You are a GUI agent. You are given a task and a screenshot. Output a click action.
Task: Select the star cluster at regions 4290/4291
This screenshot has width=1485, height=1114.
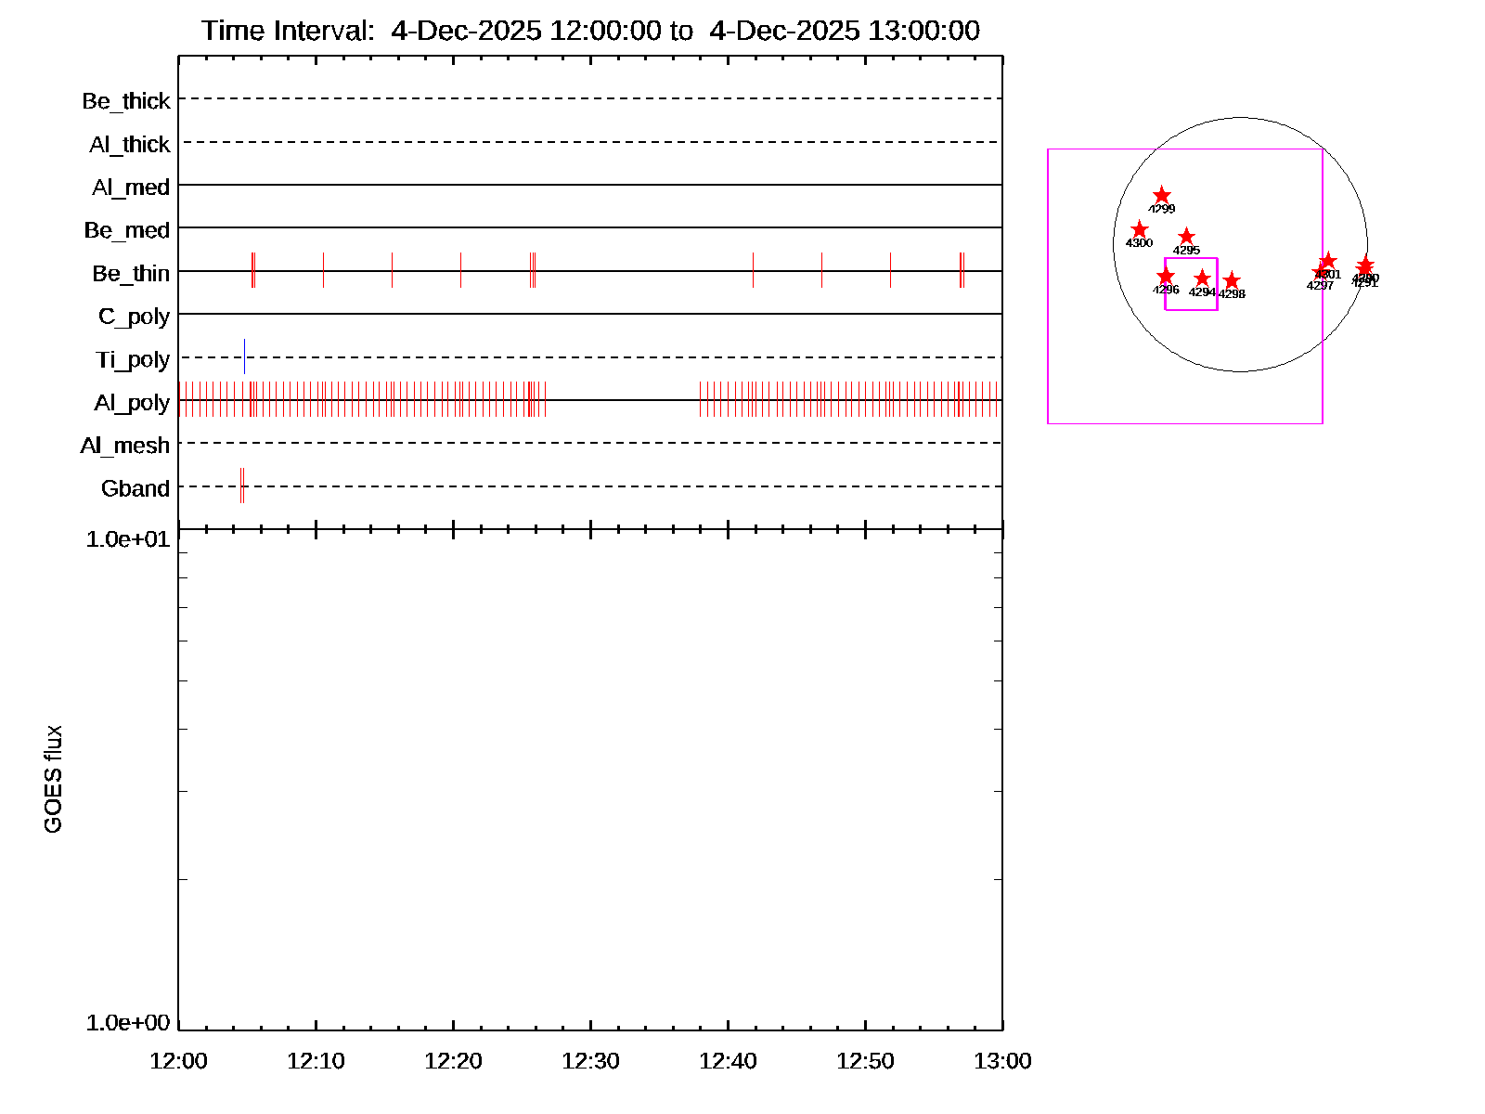[x=1364, y=266]
